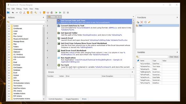Click the curly braces variables icon

tap(40, 13)
